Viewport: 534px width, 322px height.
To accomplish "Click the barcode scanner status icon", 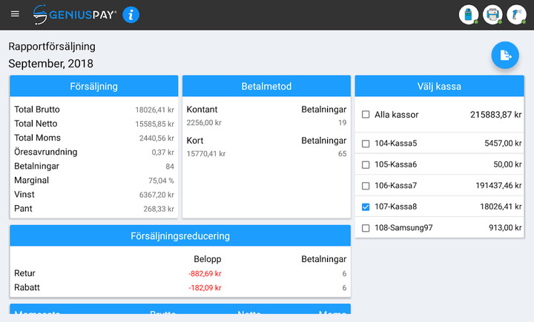I will [516, 15].
